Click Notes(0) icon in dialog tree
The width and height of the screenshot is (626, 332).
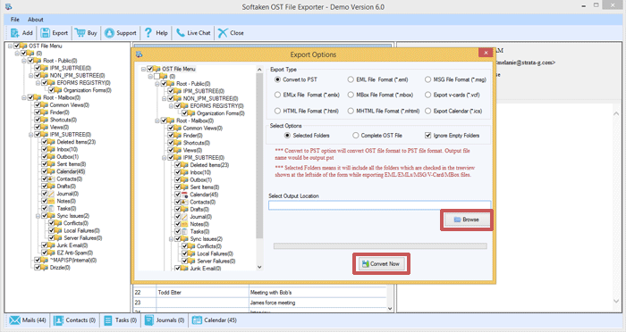click(184, 224)
